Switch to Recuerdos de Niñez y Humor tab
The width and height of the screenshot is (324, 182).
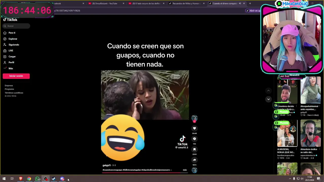coord(187,4)
